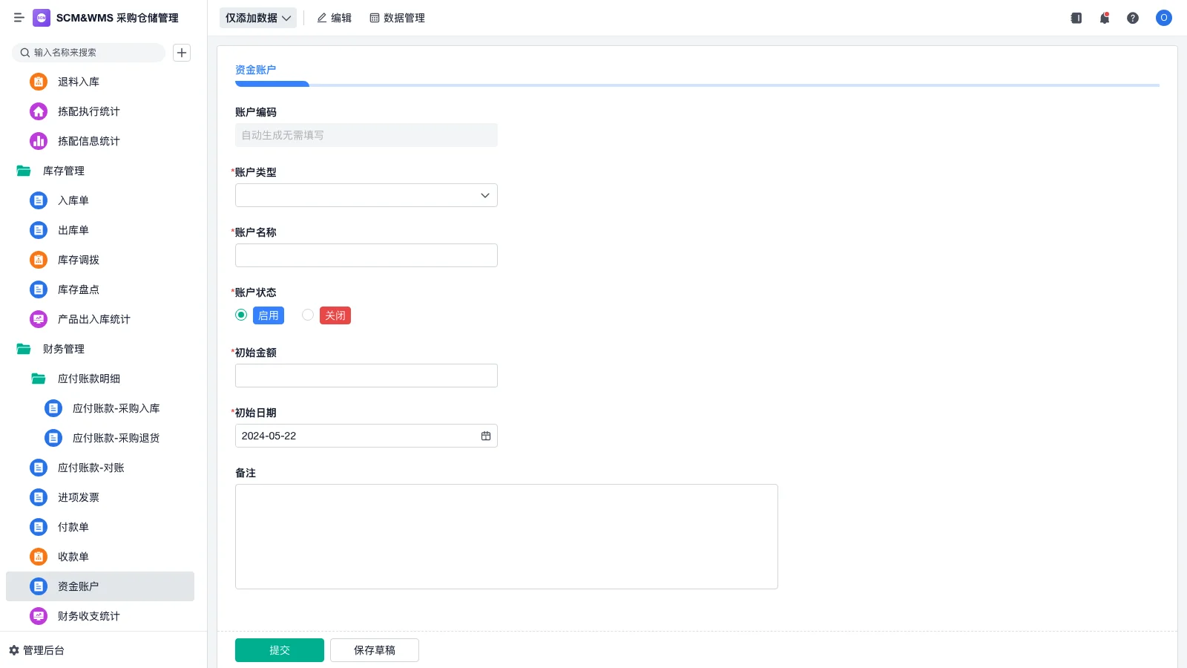The image size is (1187, 668).
Task: Click the 账户编码 auto-generated field
Action: (x=366, y=135)
